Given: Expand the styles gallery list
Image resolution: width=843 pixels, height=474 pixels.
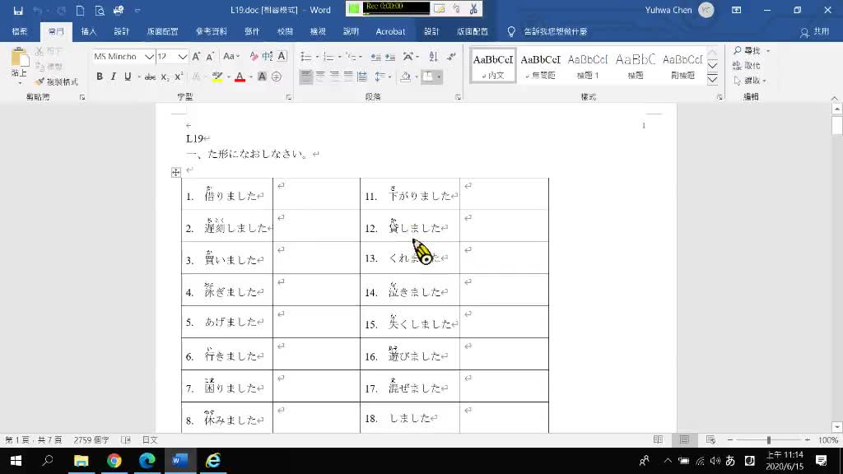Looking at the screenshot, I should pyautogui.click(x=713, y=77).
